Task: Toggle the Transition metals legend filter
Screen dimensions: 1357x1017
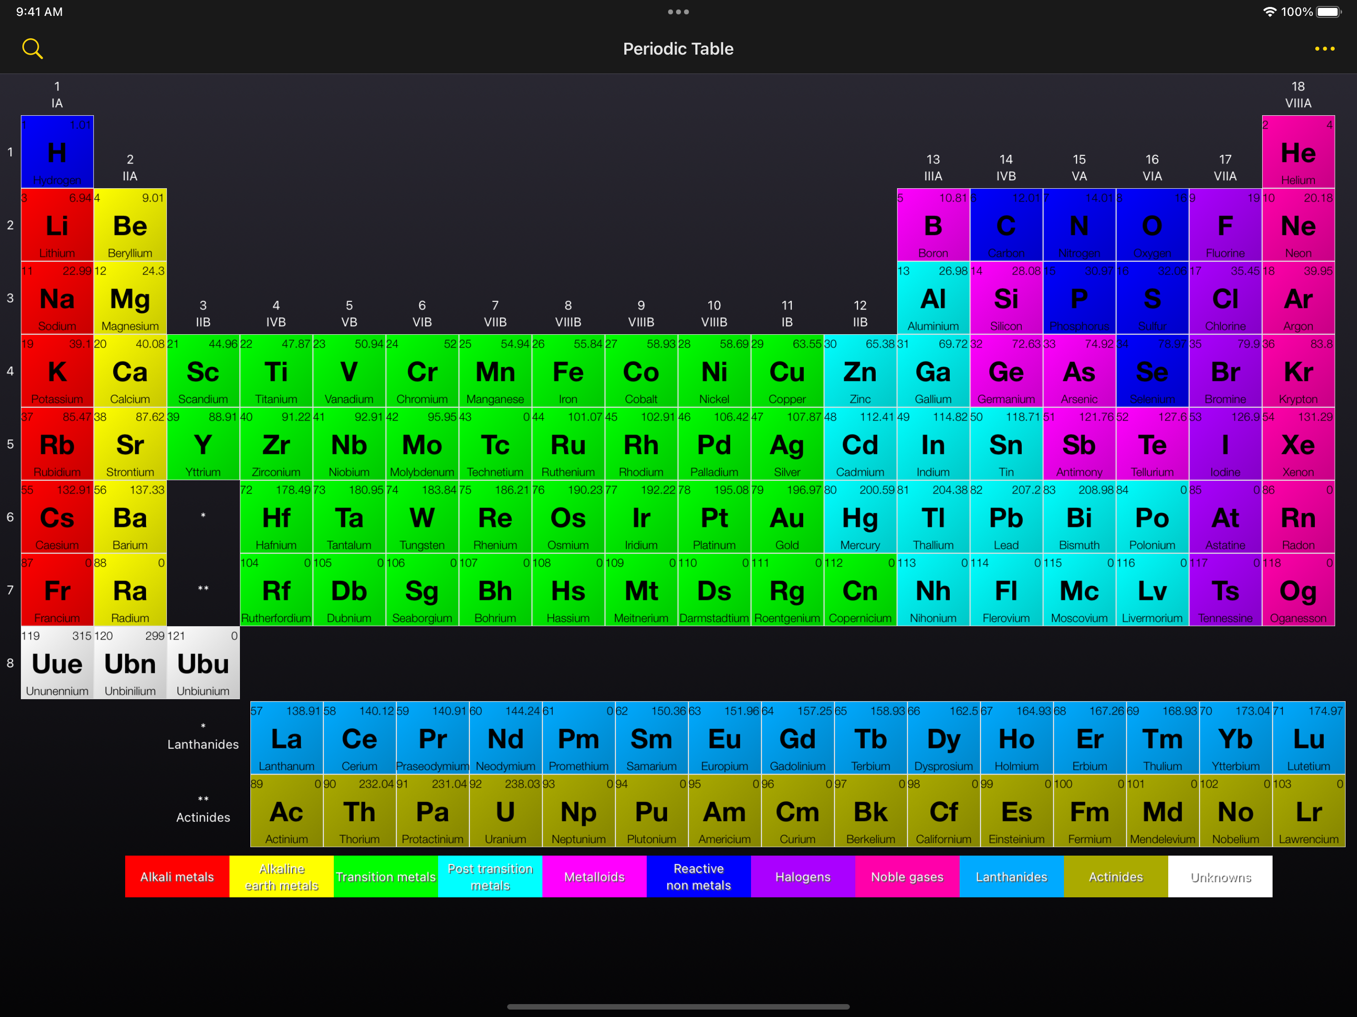Action: [386, 876]
